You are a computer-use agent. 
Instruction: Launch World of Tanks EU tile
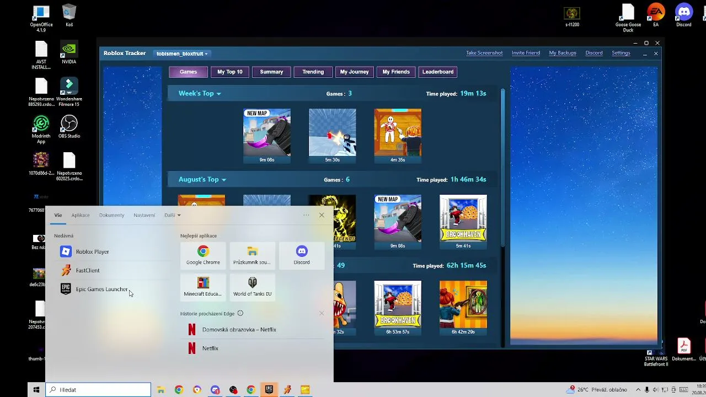point(252,287)
